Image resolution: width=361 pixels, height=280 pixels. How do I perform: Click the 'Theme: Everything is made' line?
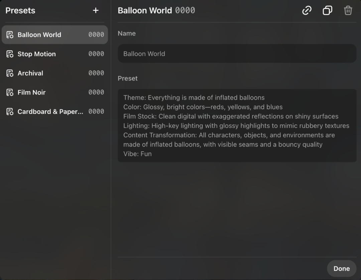coord(194,97)
